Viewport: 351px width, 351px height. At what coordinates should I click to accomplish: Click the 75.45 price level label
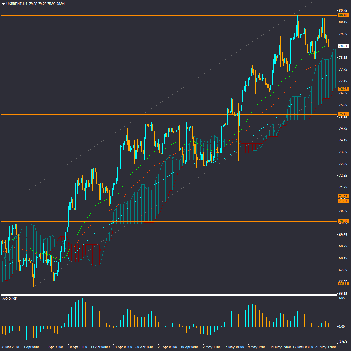(343, 114)
